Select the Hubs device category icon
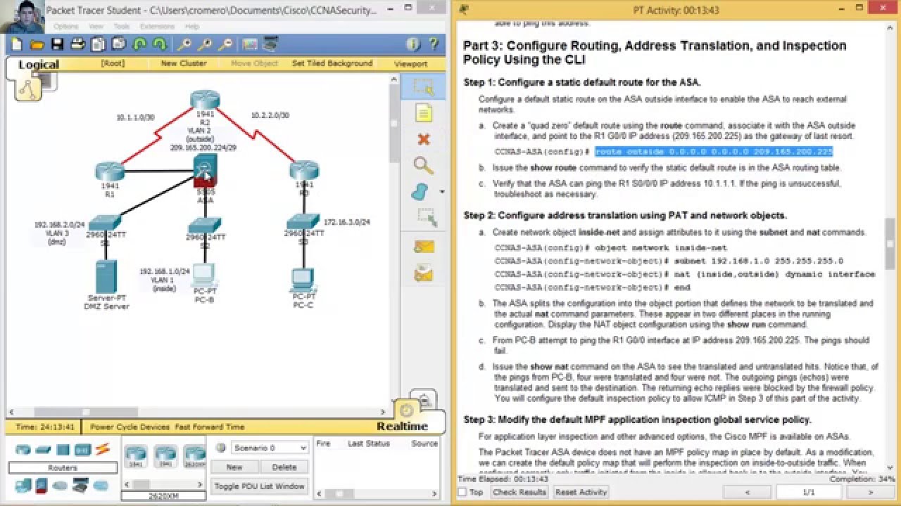This screenshot has width=901, height=506. click(63, 450)
